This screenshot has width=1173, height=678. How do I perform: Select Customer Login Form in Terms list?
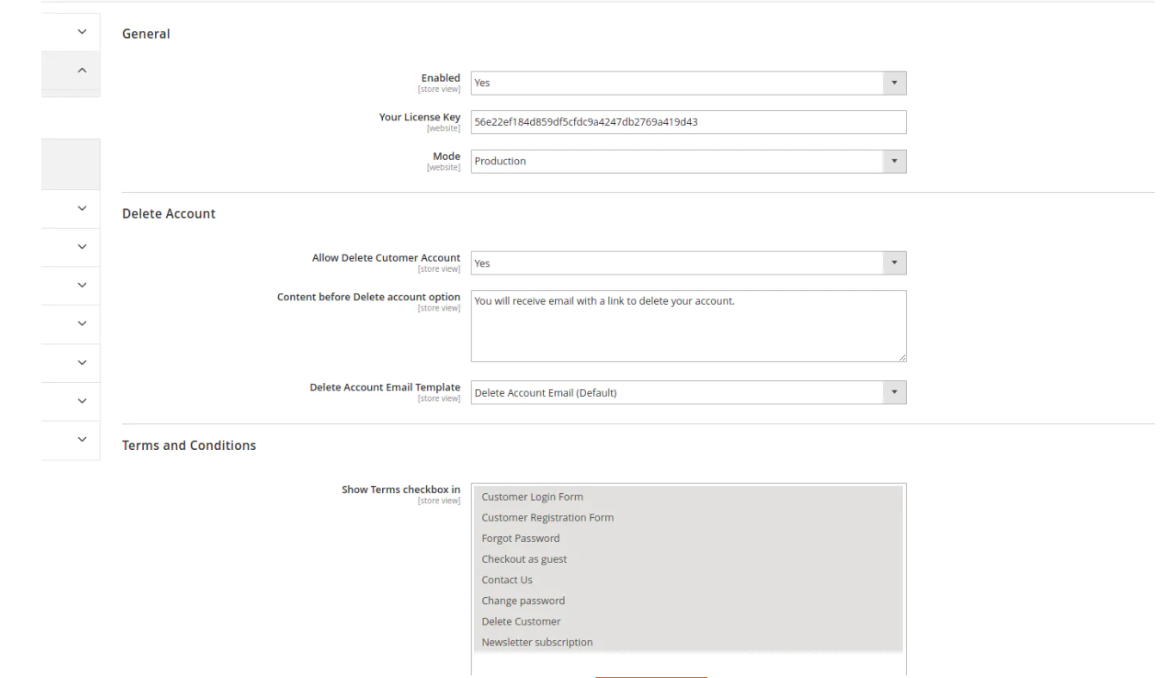(532, 496)
